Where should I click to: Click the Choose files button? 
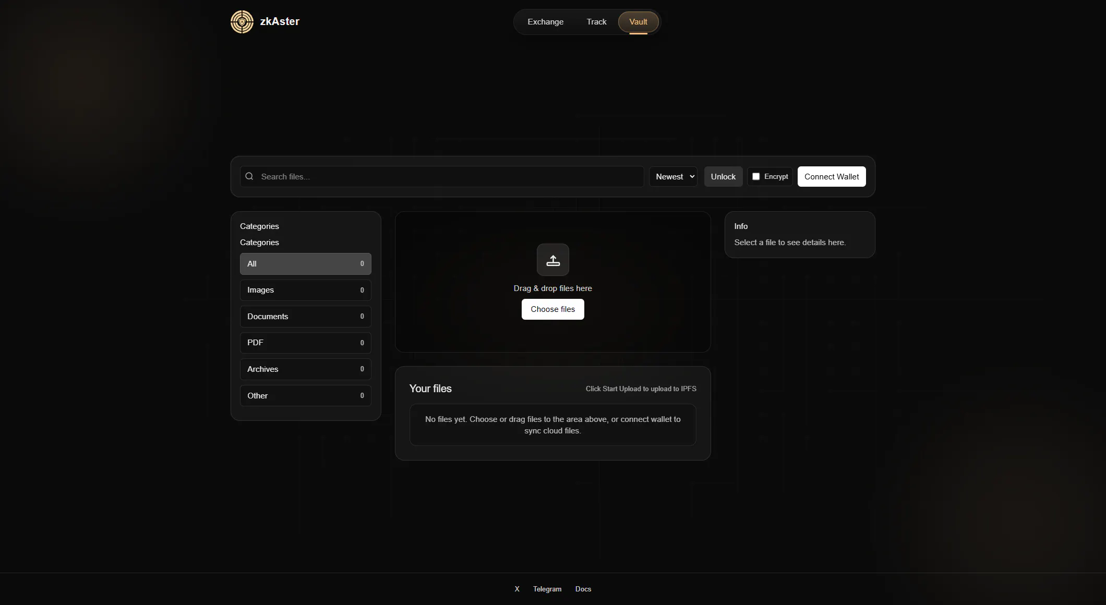pyautogui.click(x=553, y=309)
